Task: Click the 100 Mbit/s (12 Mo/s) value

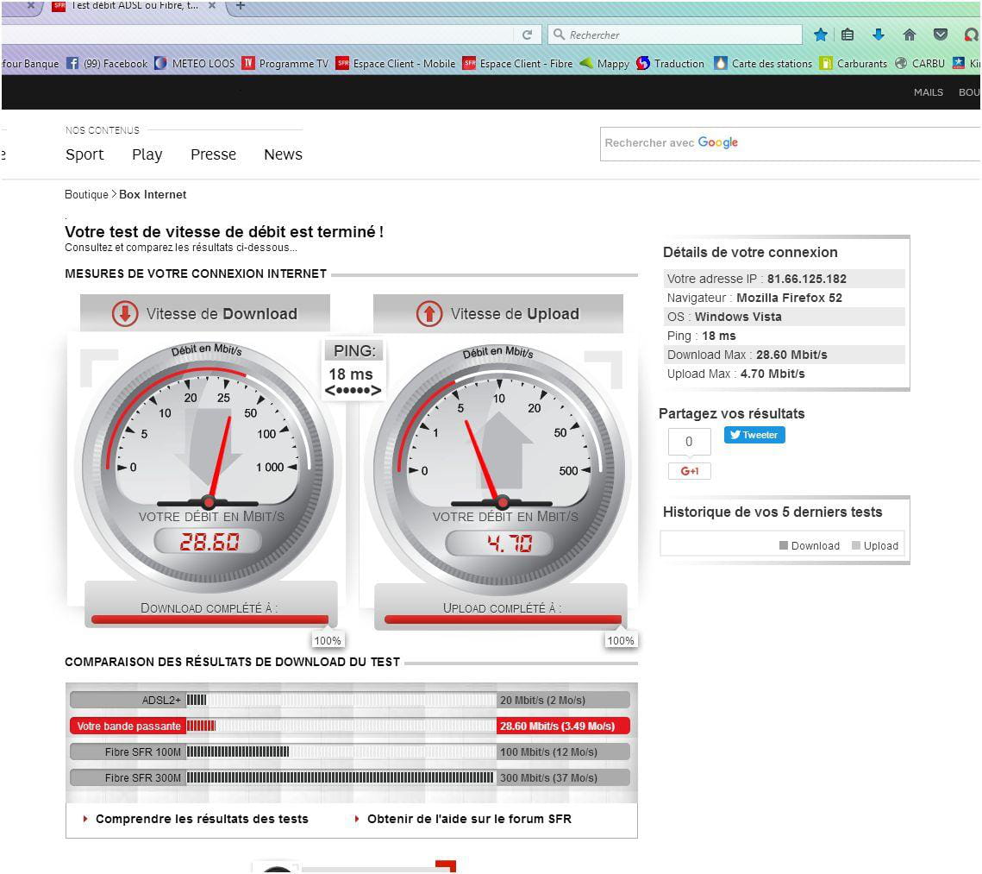Action: point(548,751)
